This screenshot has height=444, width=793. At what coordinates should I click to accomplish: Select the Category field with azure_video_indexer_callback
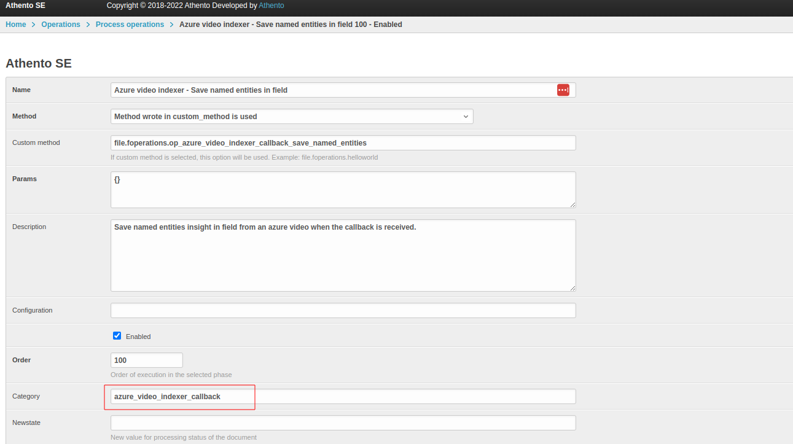(x=343, y=396)
